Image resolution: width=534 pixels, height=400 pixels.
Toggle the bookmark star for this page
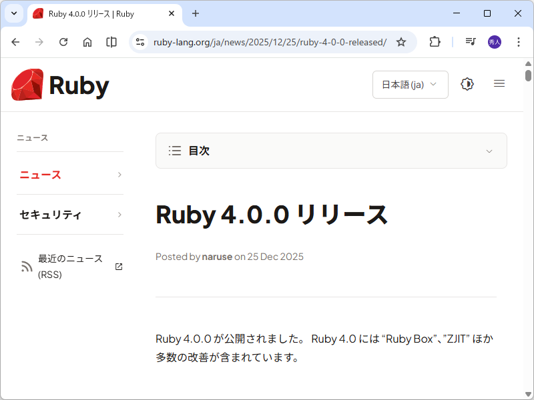coord(400,41)
